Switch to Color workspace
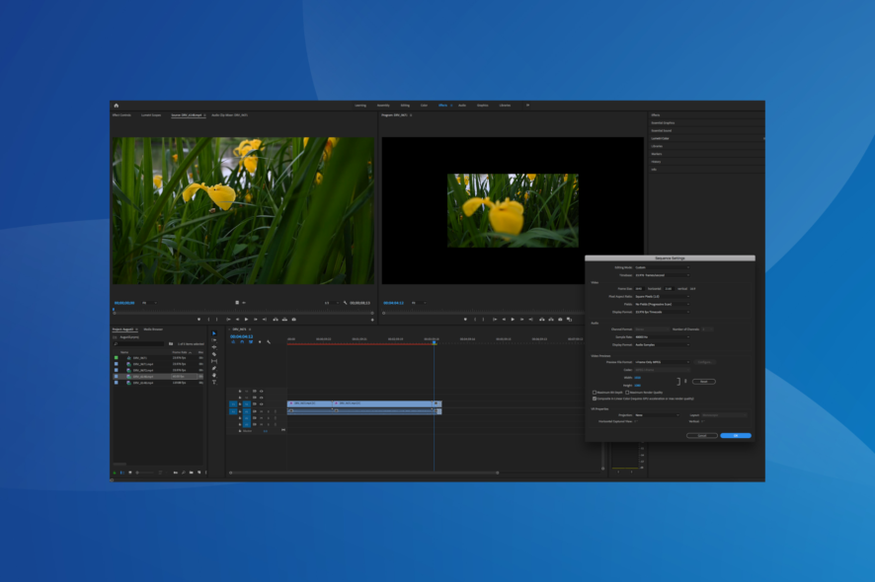The image size is (875, 582). coord(424,106)
